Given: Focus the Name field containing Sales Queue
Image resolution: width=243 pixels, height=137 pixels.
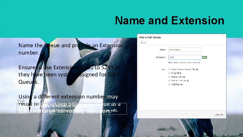Looking at the screenshot, I should tap(185, 50).
